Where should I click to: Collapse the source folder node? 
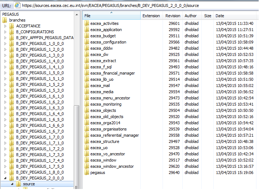point(12,184)
